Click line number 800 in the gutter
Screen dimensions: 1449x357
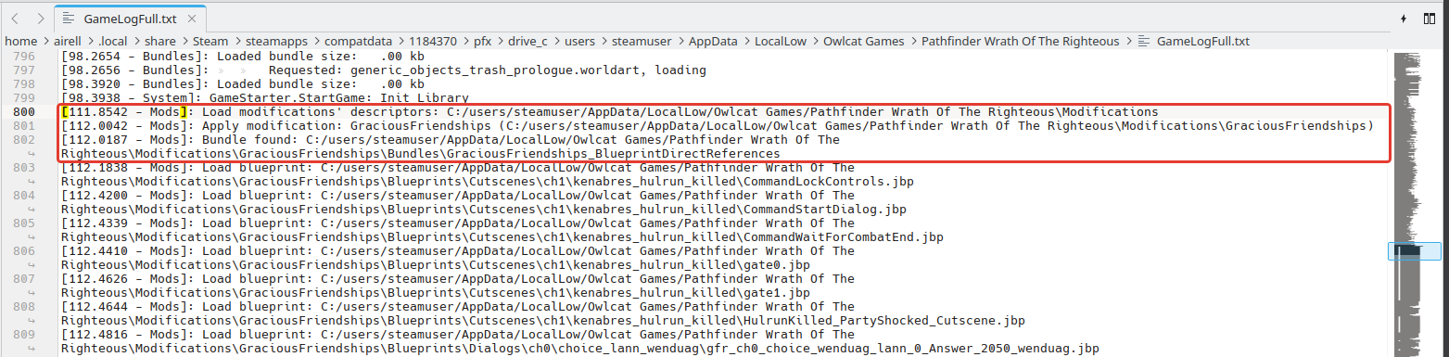click(25, 111)
